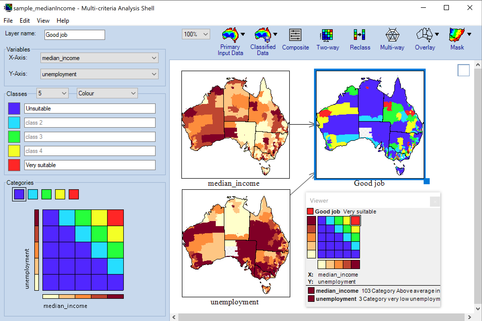Expand the Classified Data dropdown arrow
This screenshot has width=482, height=321.
(275, 34)
